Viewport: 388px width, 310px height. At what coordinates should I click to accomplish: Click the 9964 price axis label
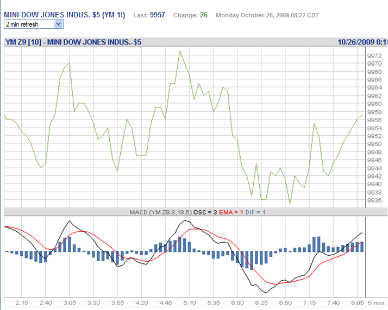pyautogui.click(x=374, y=88)
